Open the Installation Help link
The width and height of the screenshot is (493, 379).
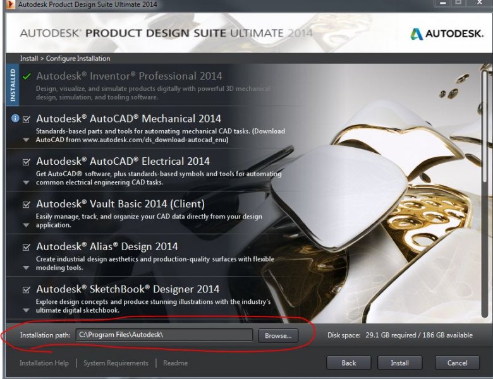coord(44,363)
